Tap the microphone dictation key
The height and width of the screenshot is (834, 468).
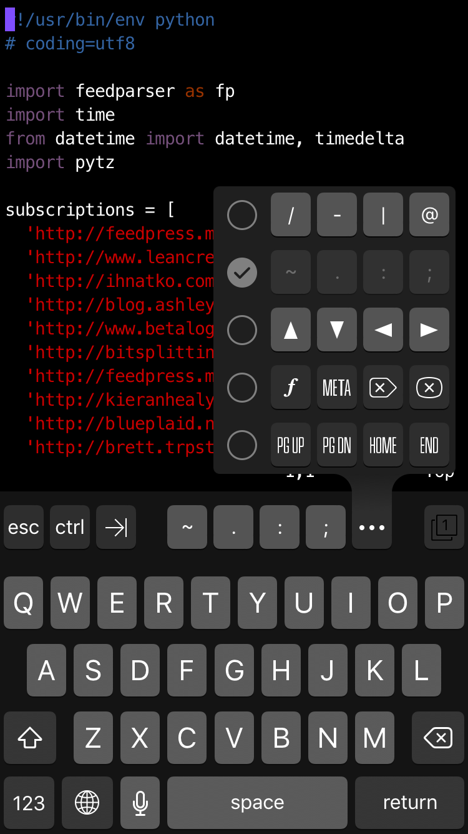click(140, 802)
